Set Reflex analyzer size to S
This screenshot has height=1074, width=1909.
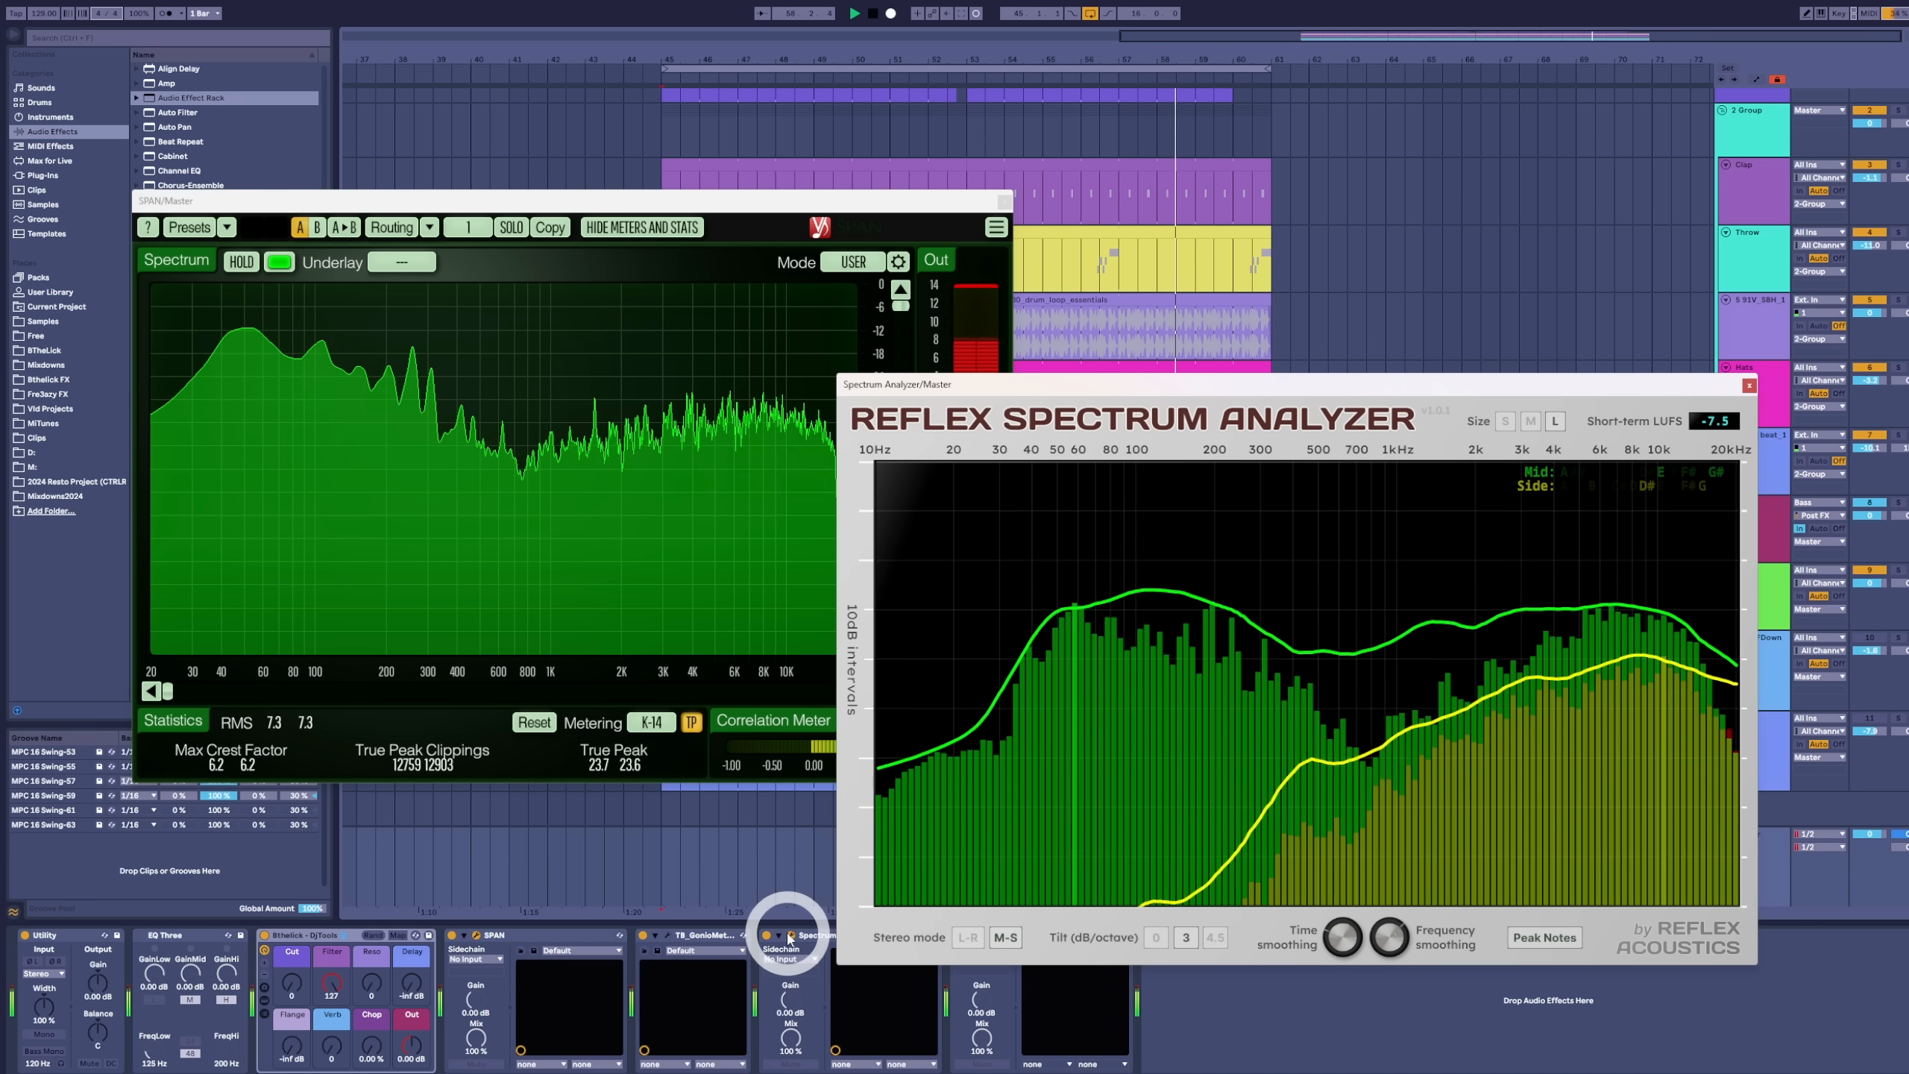[1505, 421]
